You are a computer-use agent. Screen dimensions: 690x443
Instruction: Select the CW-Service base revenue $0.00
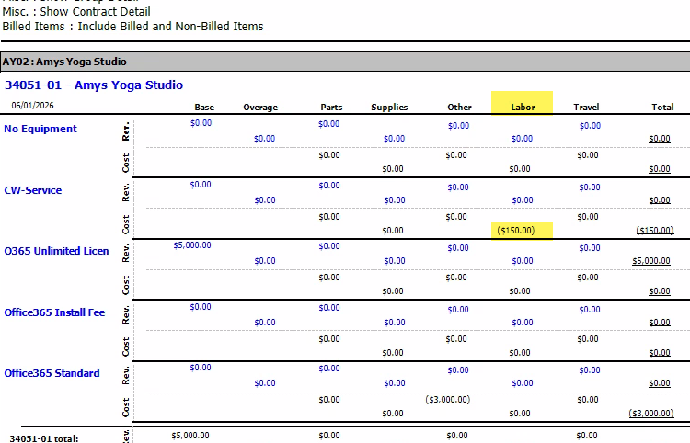click(201, 185)
